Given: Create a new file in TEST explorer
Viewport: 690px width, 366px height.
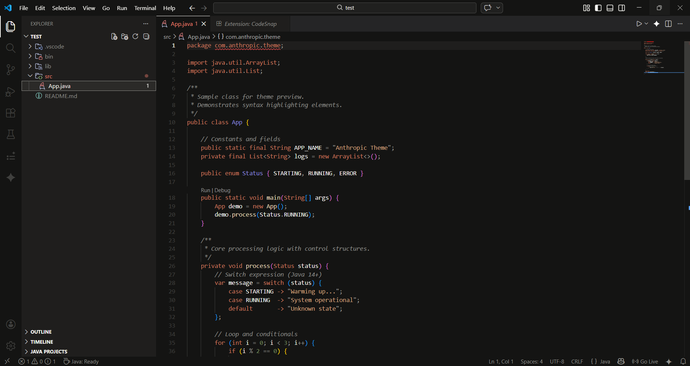Looking at the screenshot, I should click(x=114, y=36).
